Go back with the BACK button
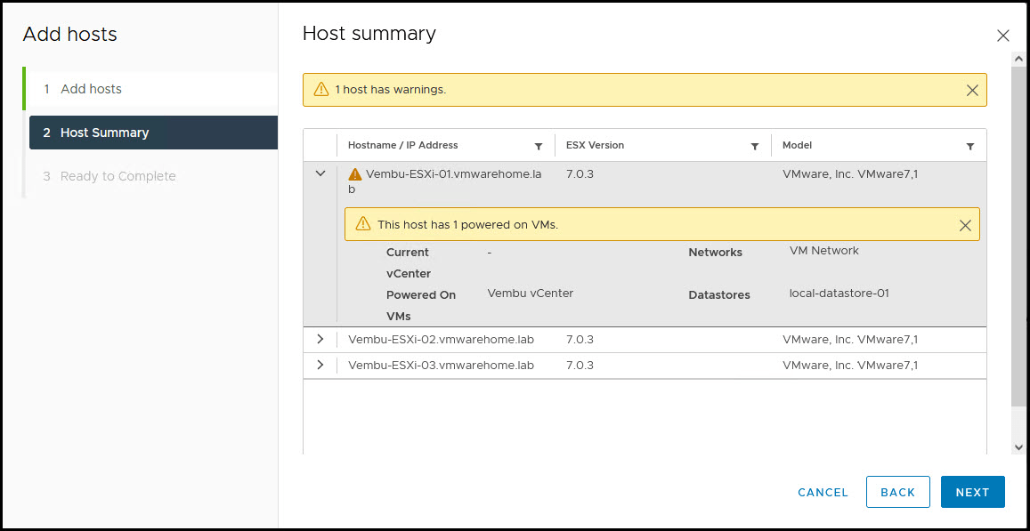Screen dimensions: 1030x531 pyautogui.click(x=898, y=492)
